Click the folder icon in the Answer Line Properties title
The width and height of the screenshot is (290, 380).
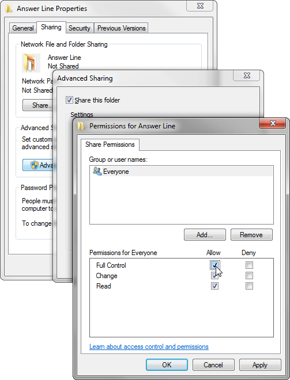9,9
